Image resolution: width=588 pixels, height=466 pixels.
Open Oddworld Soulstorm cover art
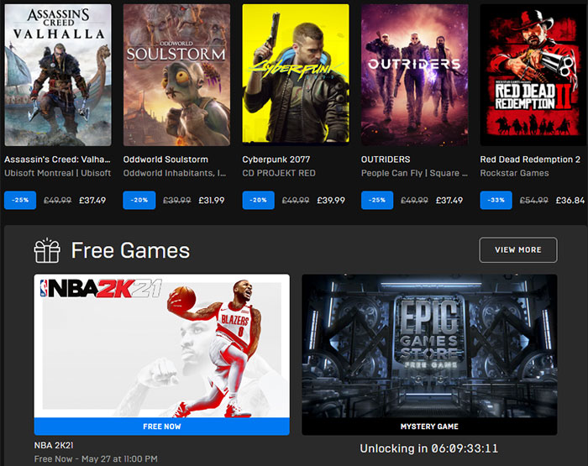[176, 75]
